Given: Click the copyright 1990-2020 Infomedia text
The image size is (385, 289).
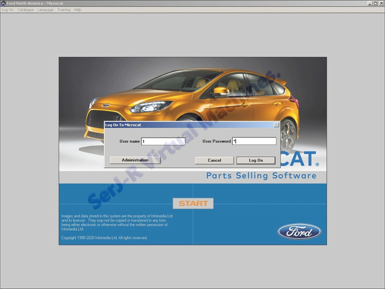Looking at the screenshot, I should (x=104, y=238).
